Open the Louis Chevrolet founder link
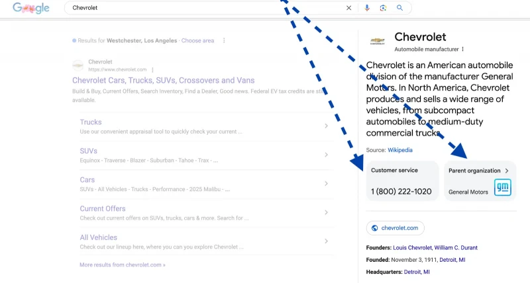This screenshot has width=530, height=283. point(412,247)
